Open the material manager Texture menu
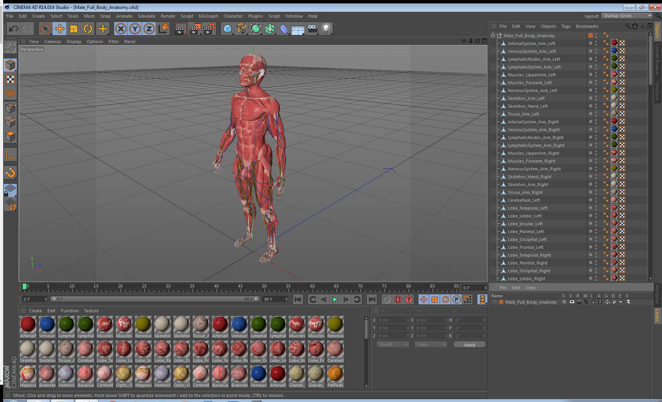The height and width of the screenshot is (402, 662). point(91,311)
